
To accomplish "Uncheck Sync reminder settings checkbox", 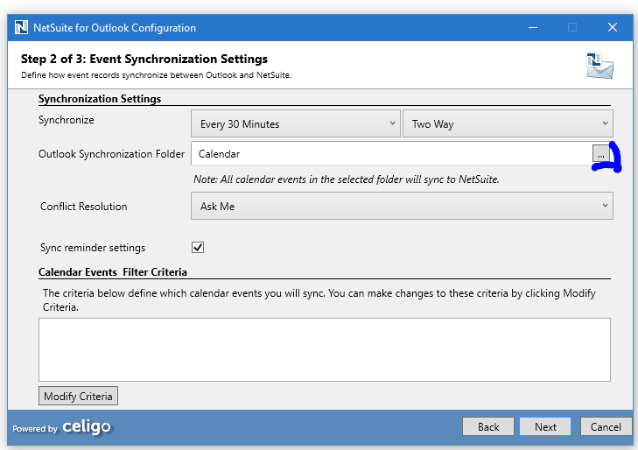I will tap(198, 248).
